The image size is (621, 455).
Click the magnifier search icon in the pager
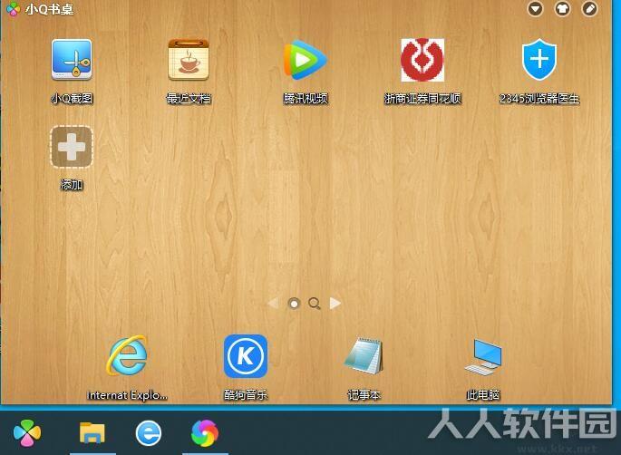(x=315, y=304)
